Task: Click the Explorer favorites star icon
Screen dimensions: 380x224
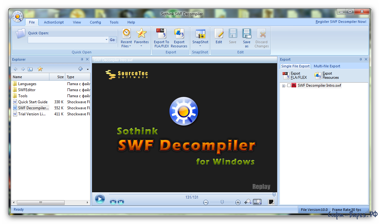Action: coord(40,69)
